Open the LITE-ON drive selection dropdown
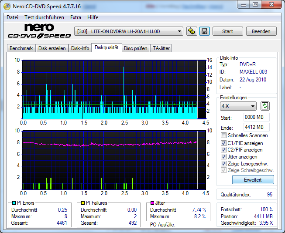 point(129,31)
